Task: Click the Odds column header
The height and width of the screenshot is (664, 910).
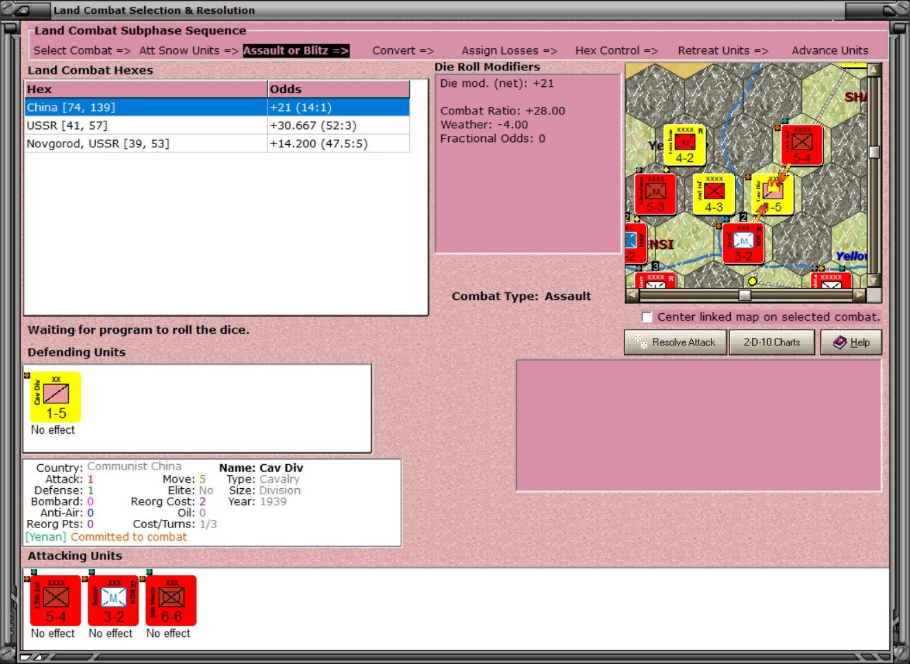Action: point(338,89)
